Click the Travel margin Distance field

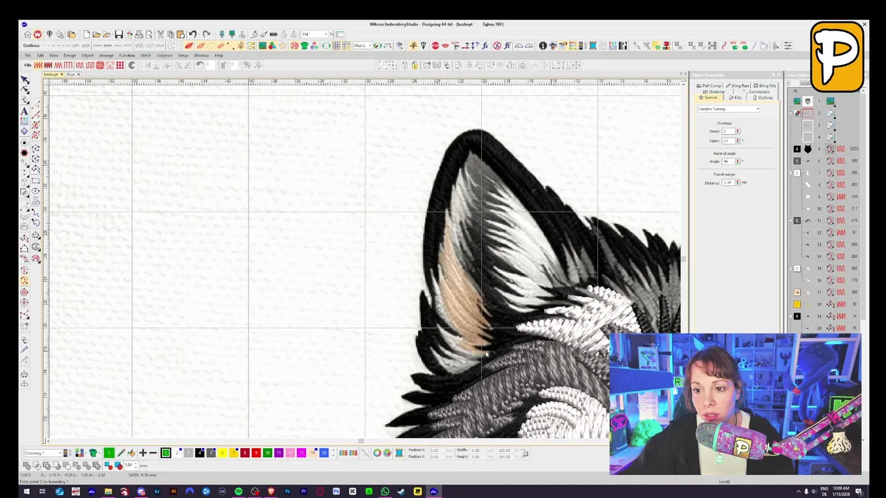pos(727,183)
